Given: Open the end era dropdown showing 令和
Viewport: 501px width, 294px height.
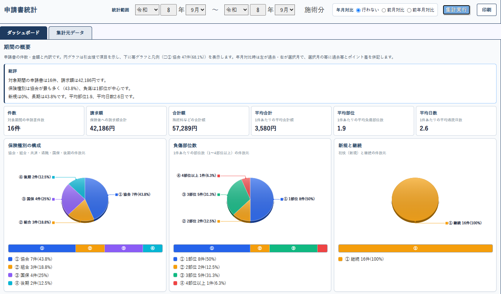Looking at the screenshot, I should coord(236,10).
